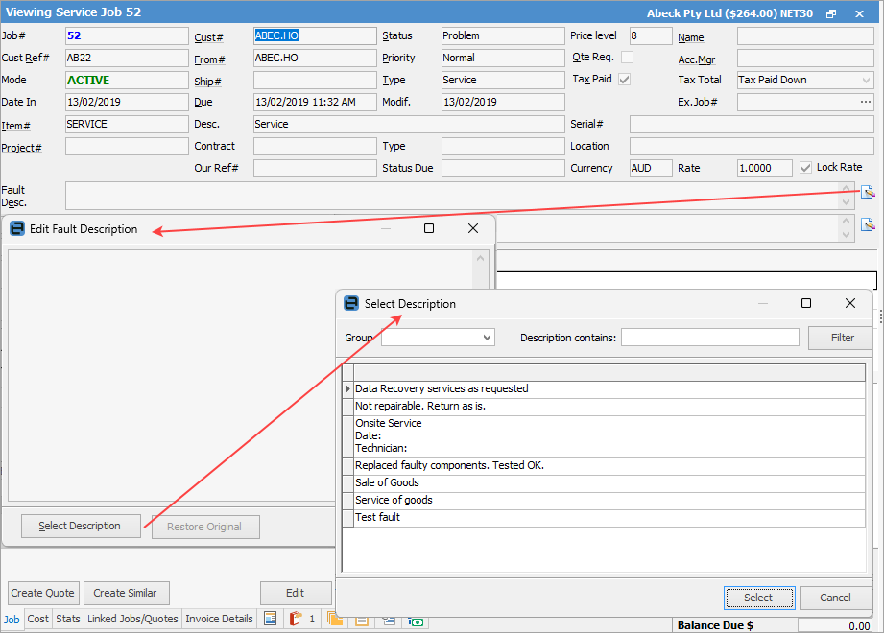Enable the Qte Req. checkbox

tap(627, 58)
